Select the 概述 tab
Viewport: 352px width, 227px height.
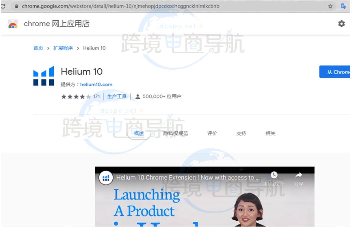point(140,133)
